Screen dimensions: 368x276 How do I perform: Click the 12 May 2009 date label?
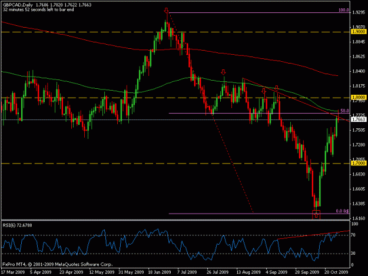coord(102,272)
